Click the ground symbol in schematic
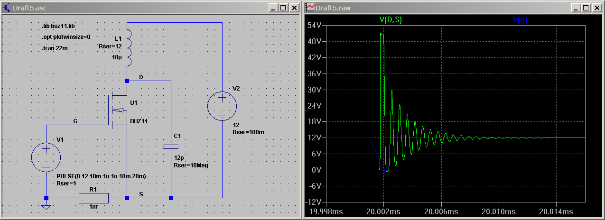 pos(46,207)
